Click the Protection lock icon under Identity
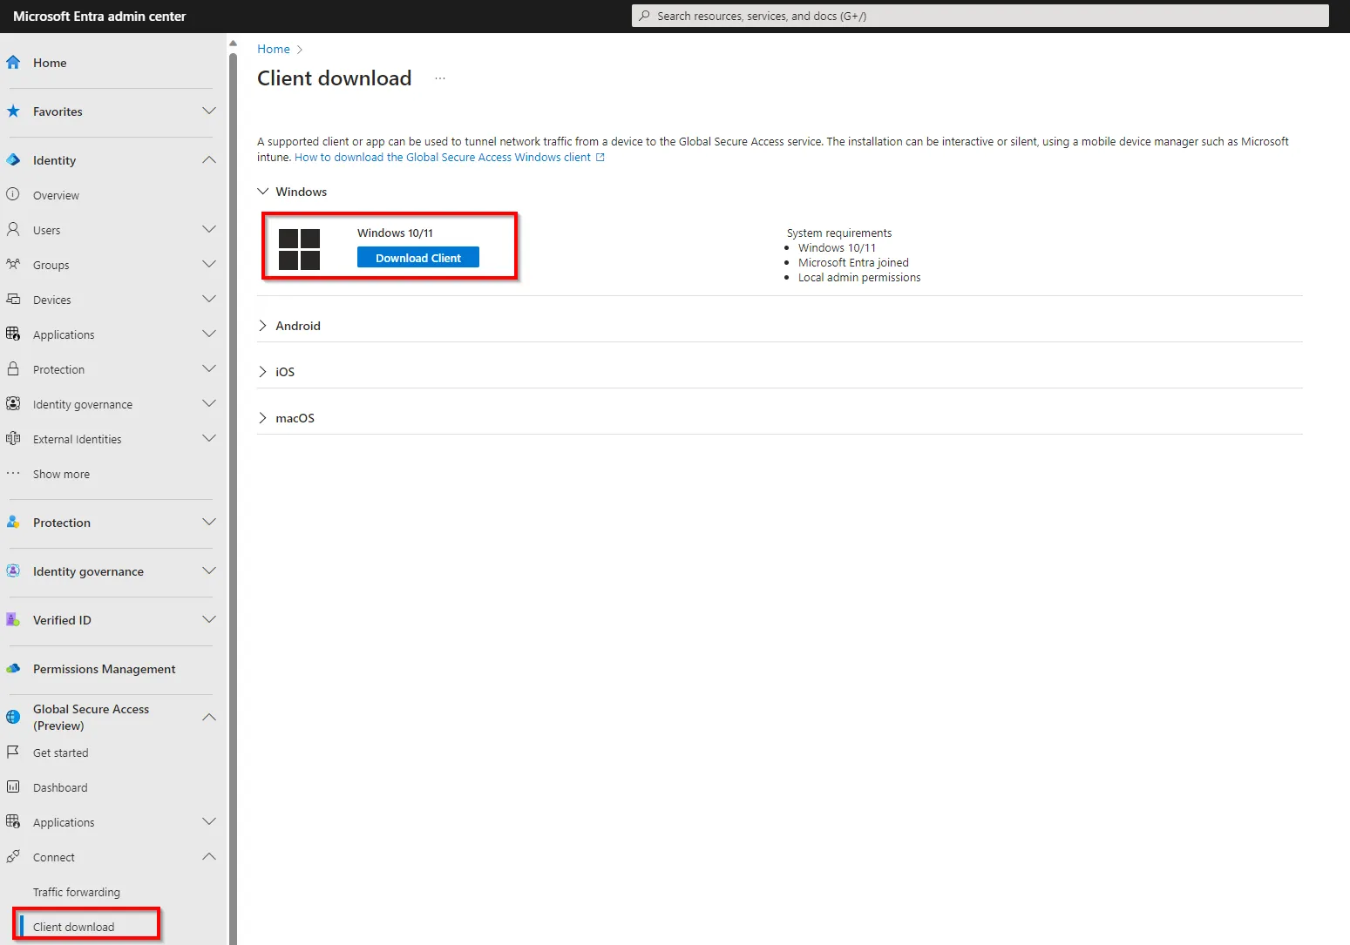The image size is (1350, 945). 13,369
